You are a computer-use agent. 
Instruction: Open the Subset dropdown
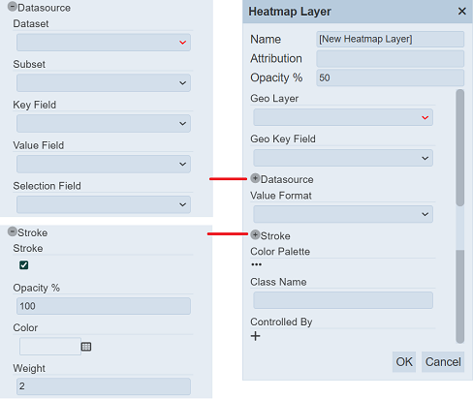click(x=104, y=83)
